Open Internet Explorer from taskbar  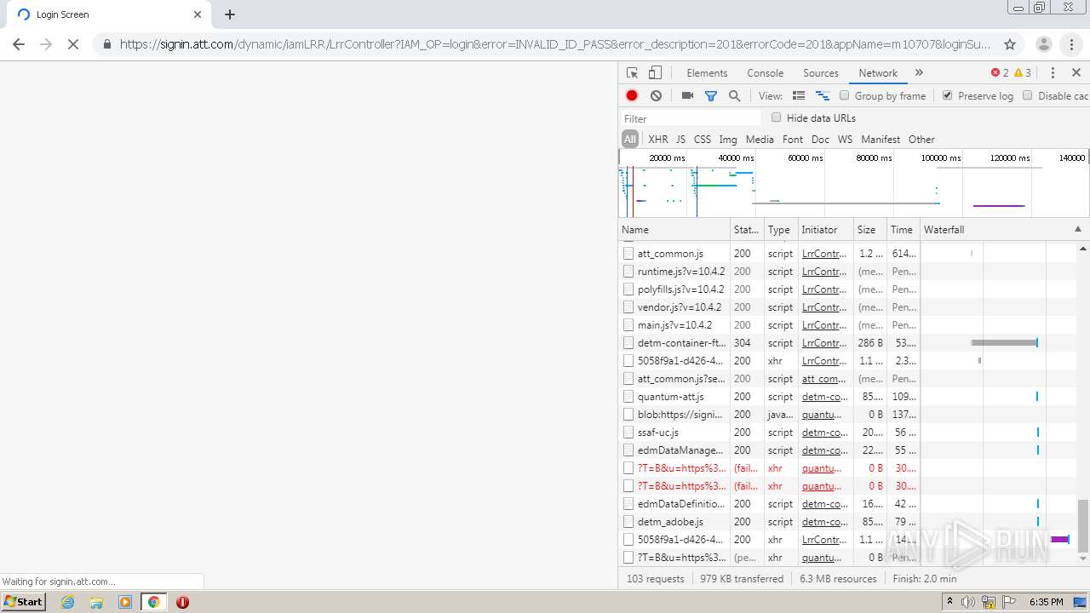coord(68,602)
